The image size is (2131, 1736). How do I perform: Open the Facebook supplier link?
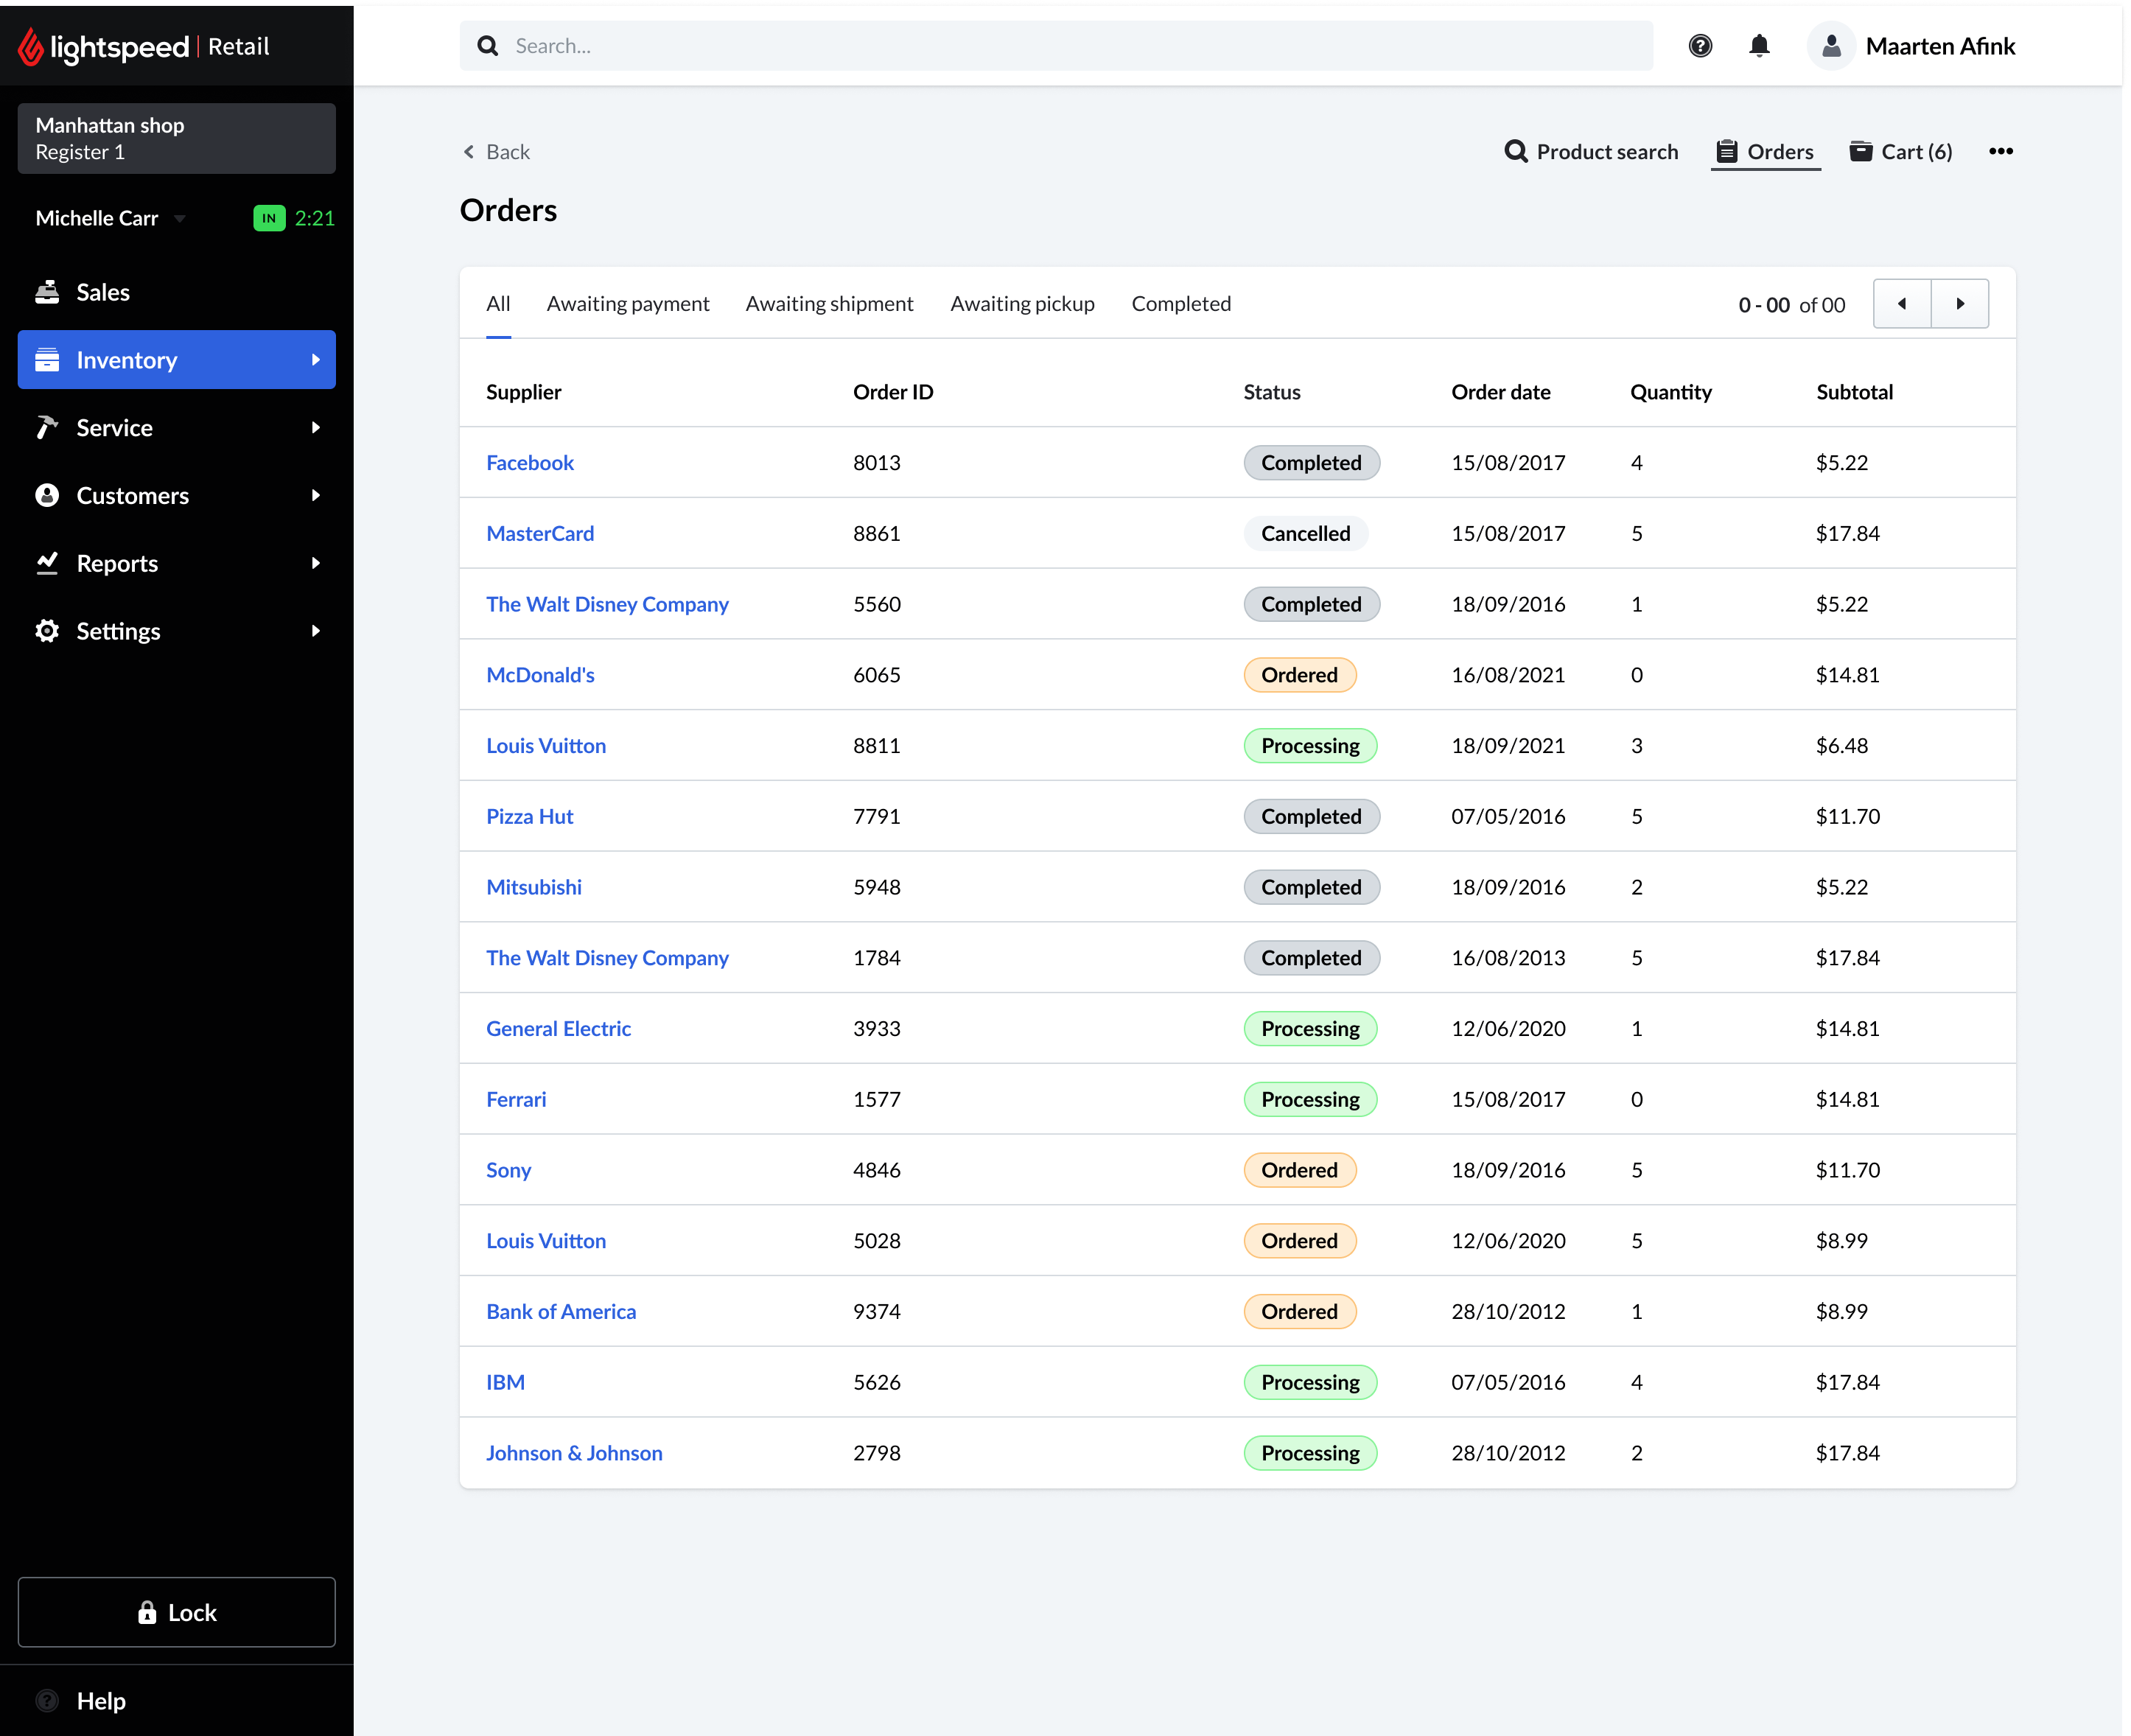pyautogui.click(x=530, y=462)
